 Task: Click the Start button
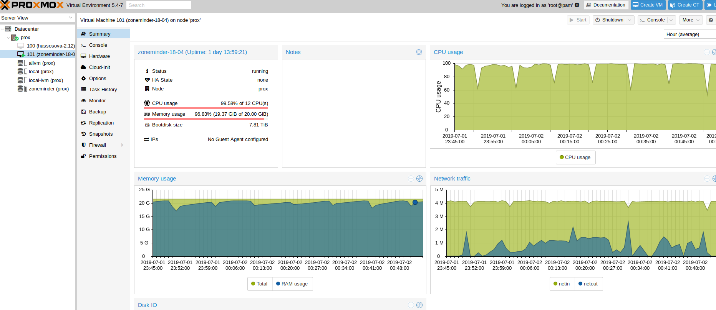[578, 20]
